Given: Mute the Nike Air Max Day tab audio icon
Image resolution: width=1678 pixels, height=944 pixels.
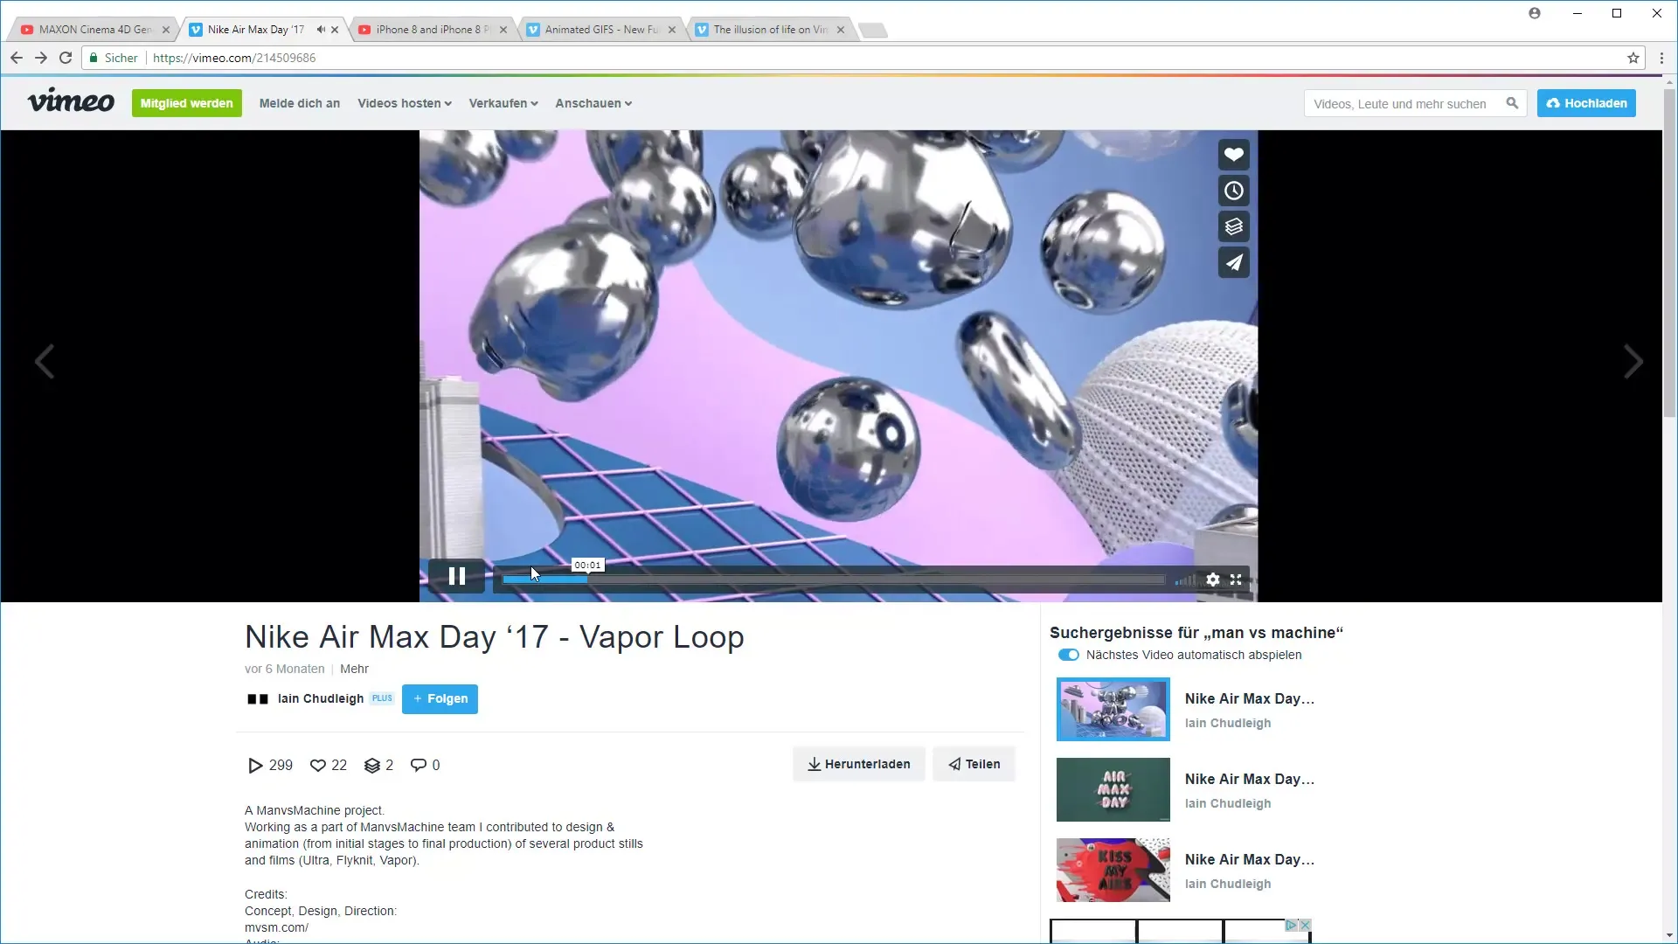Looking at the screenshot, I should coord(321,29).
